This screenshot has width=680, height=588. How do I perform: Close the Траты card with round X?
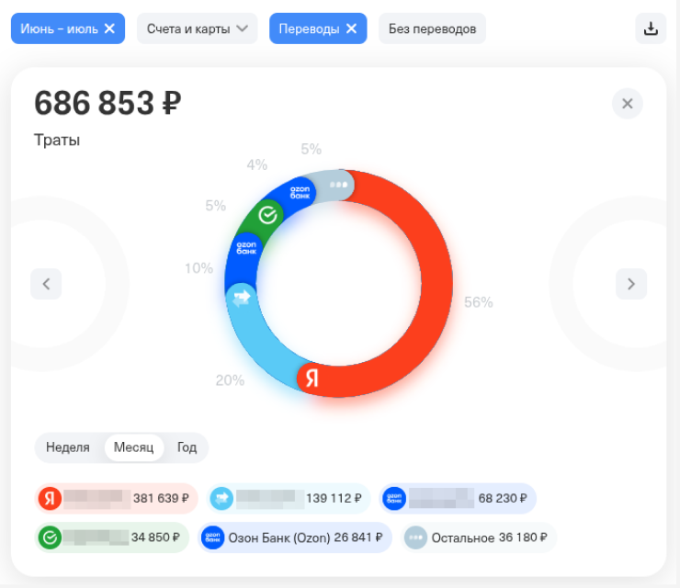pyautogui.click(x=627, y=104)
